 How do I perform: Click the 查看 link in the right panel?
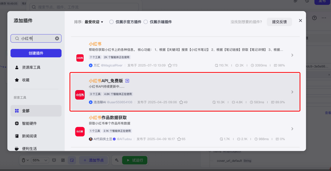328,113
